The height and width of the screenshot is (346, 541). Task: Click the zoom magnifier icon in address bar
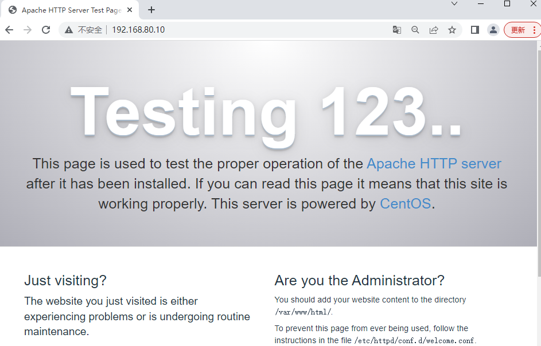415,30
